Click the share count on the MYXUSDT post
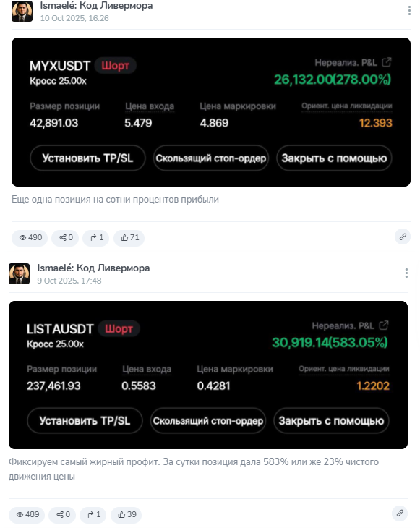 point(65,238)
